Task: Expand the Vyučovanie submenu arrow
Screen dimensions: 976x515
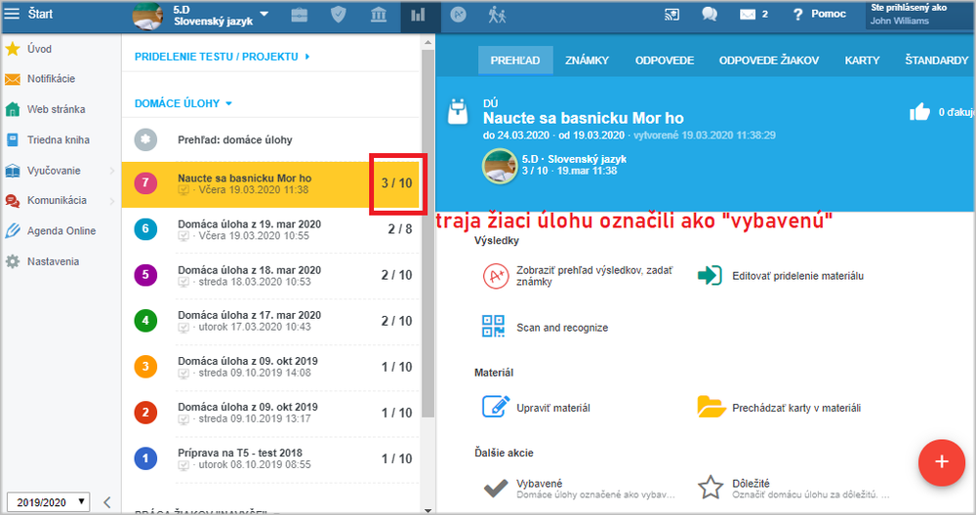Action: tap(112, 171)
